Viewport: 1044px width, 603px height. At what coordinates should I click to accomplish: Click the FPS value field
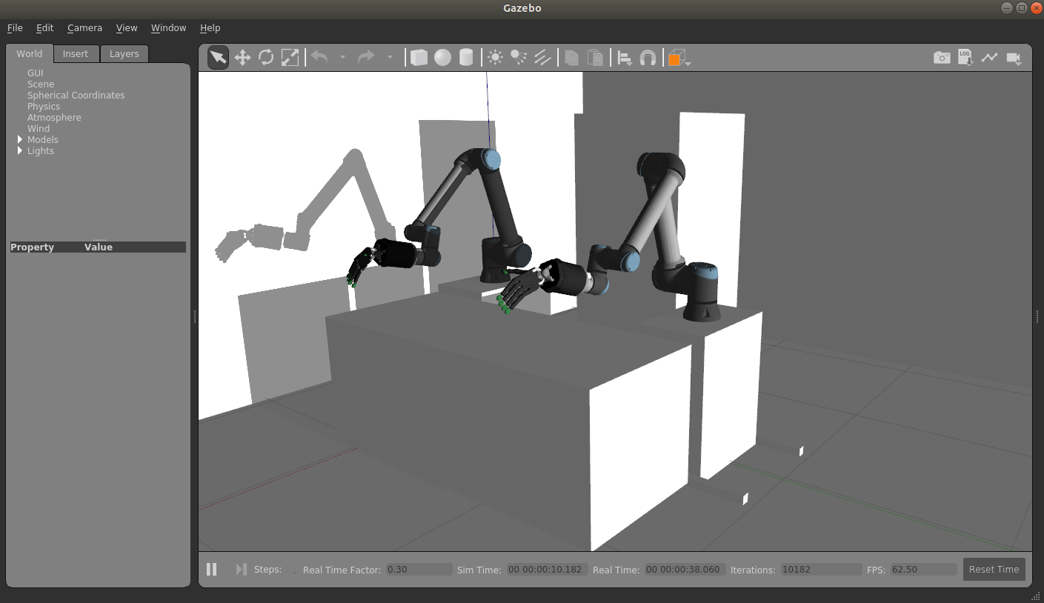(x=924, y=570)
